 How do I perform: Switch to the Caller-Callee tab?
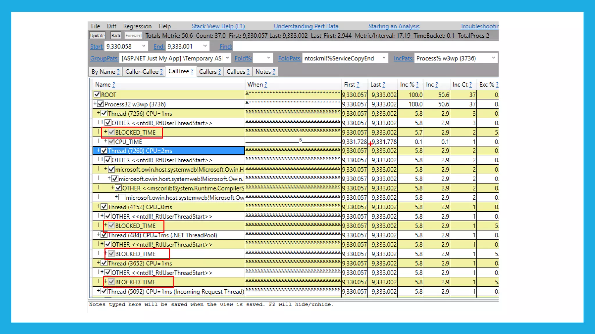(x=142, y=72)
